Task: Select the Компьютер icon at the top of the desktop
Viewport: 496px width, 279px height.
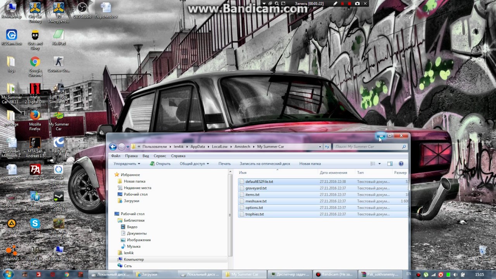Action: 12,10
